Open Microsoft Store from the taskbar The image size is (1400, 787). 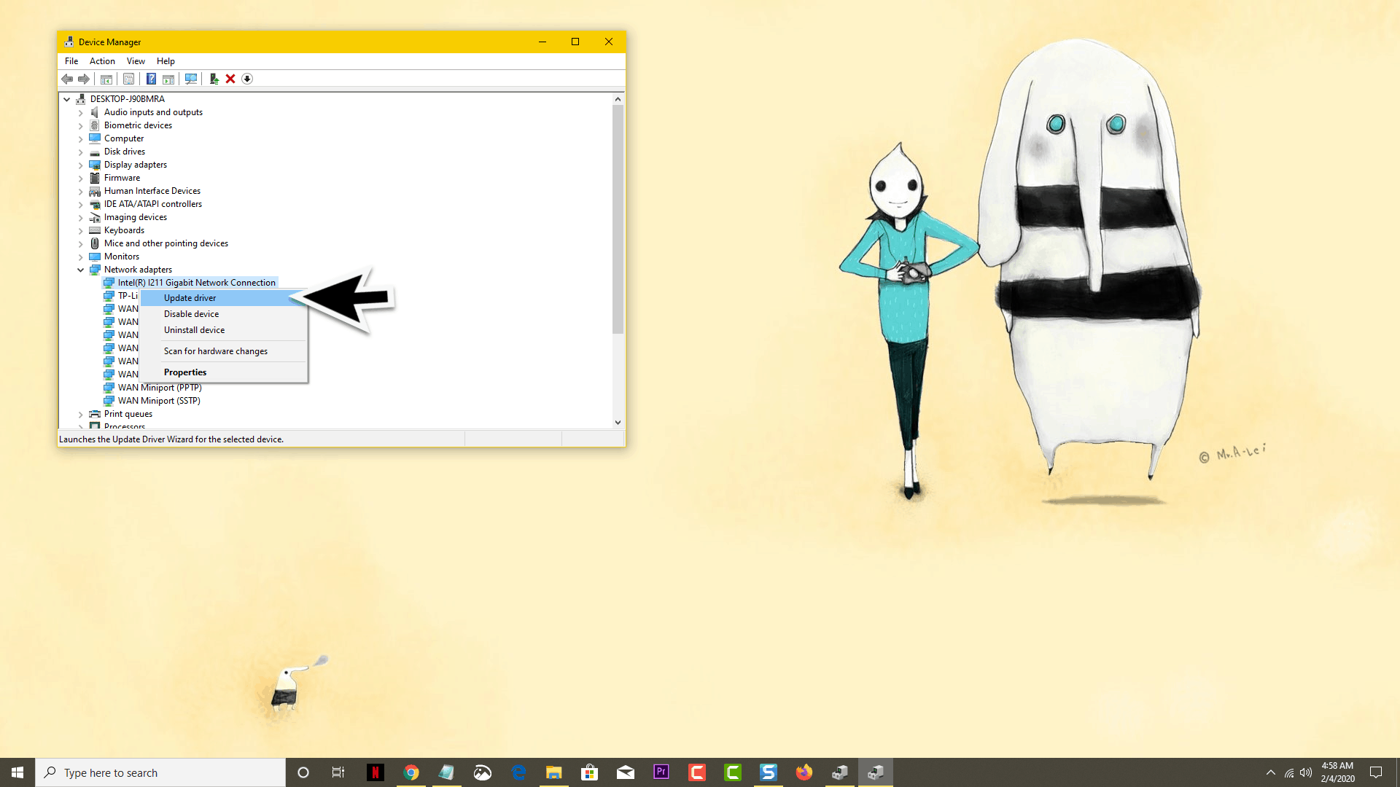[590, 772]
